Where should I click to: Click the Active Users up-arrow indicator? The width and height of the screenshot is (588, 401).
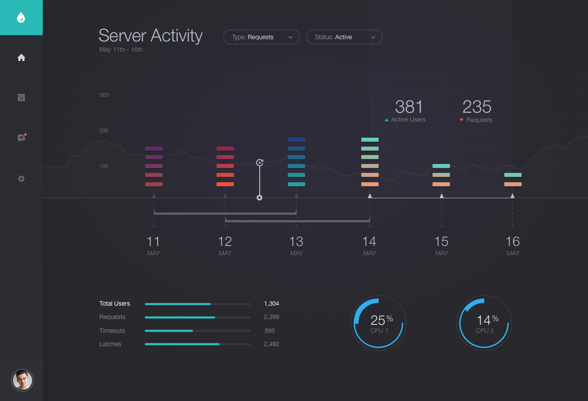click(387, 120)
